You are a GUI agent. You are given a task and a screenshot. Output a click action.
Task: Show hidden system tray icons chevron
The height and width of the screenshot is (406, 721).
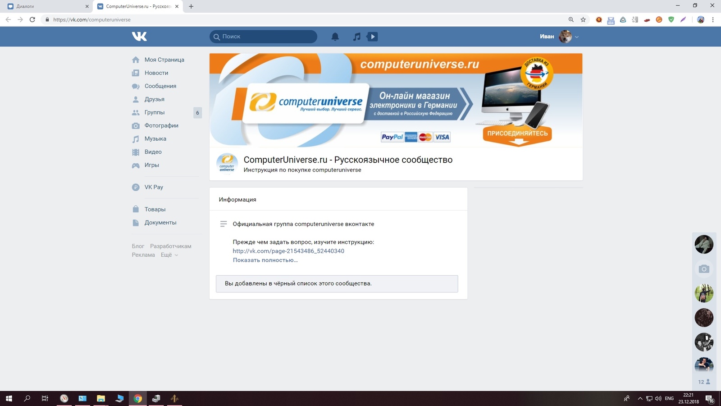tap(640, 398)
